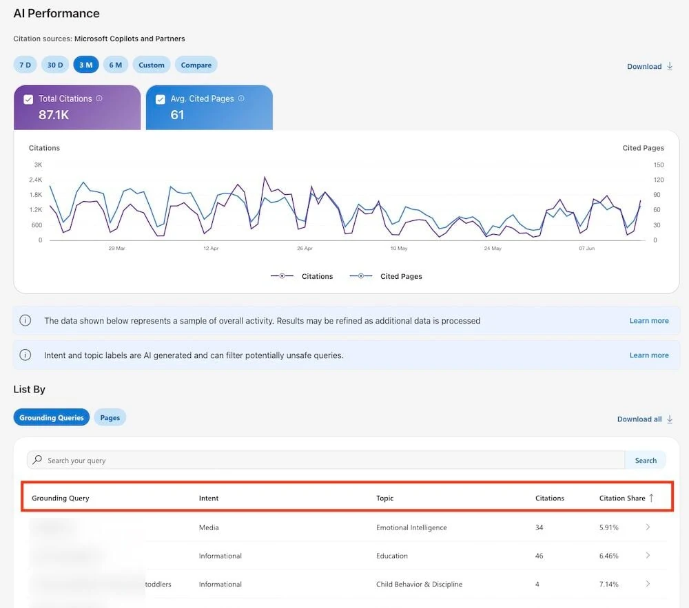This screenshot has width=689, height=608.
Task: Uncheck the Avg. Cited Pages checkbox
Action: point(161,99)
